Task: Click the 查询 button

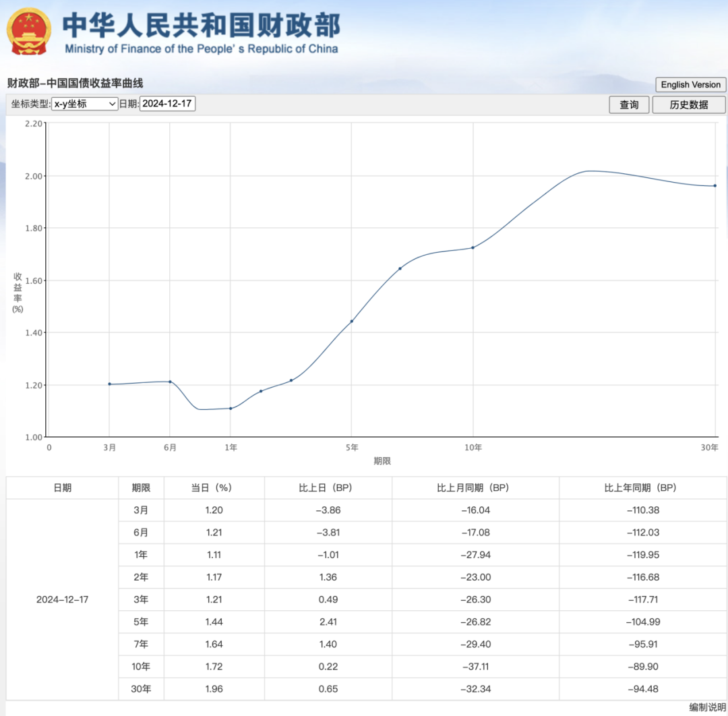Action: 629,105
